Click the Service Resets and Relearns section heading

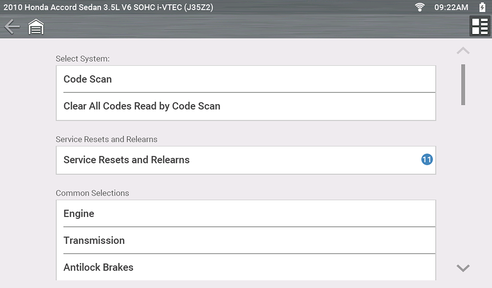(106, 139)
